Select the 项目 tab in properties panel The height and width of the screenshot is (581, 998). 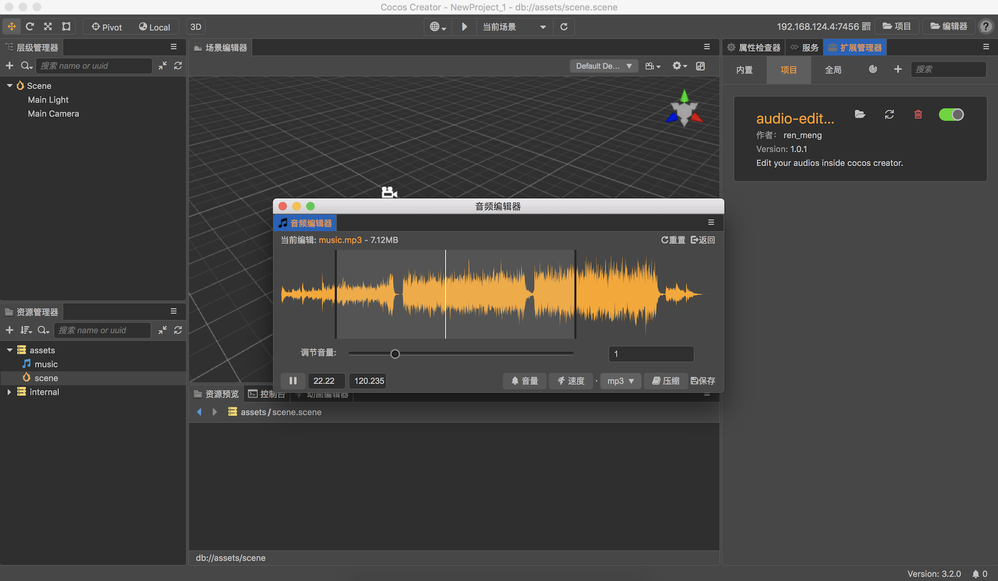pos(789,69)
